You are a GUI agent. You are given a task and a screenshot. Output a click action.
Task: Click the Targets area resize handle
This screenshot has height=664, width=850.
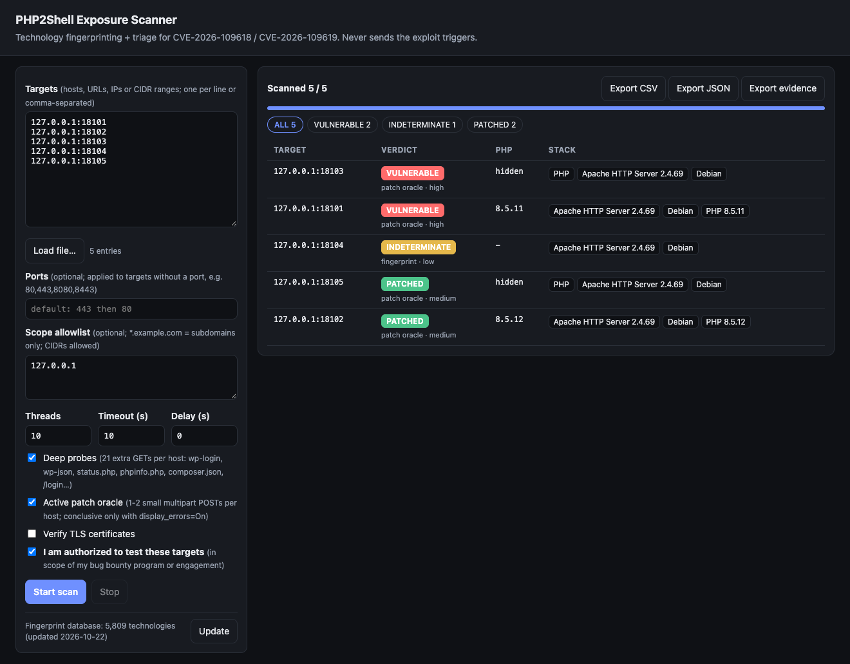[x=233, y=223]
